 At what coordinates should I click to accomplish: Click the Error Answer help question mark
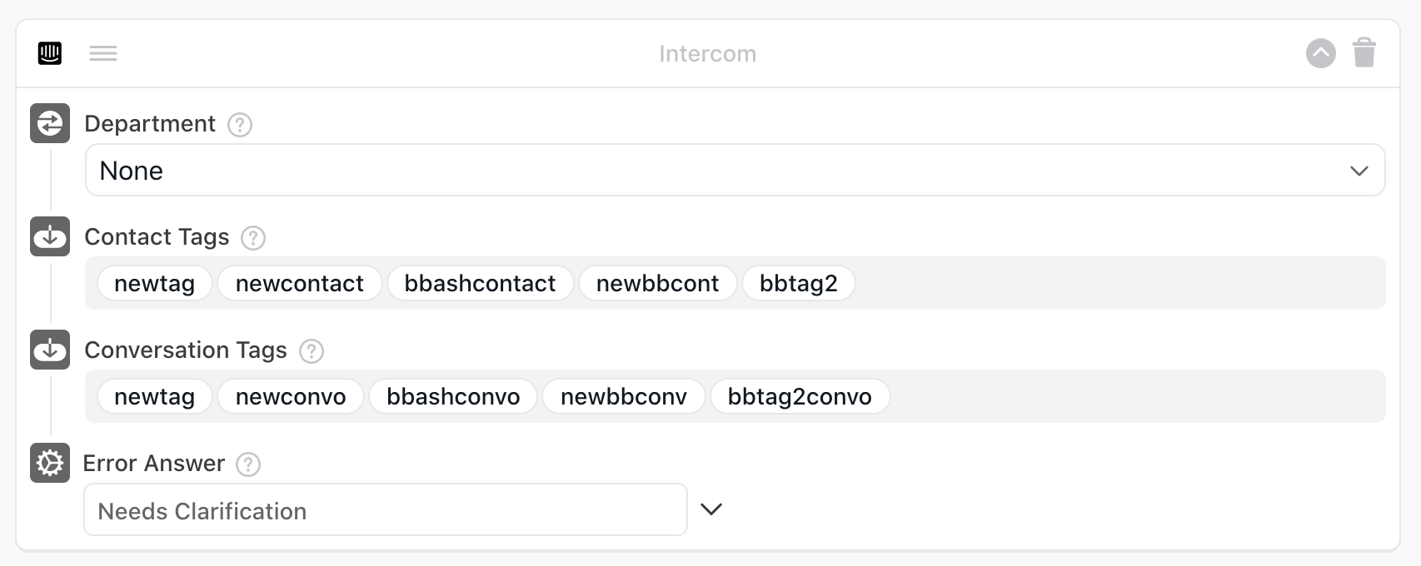[247, 465]
